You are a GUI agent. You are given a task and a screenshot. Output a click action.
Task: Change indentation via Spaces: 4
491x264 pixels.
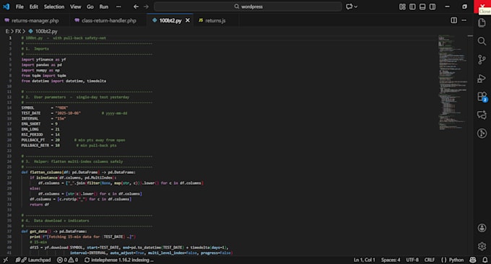coord(391,260)
